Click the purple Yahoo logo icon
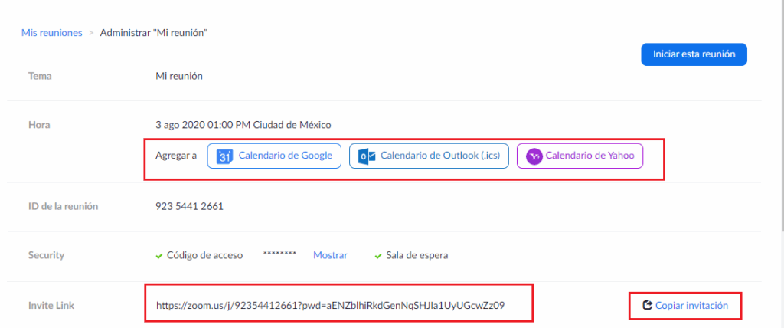The width and height of the screenshot is (784, 328). point(534,156)
